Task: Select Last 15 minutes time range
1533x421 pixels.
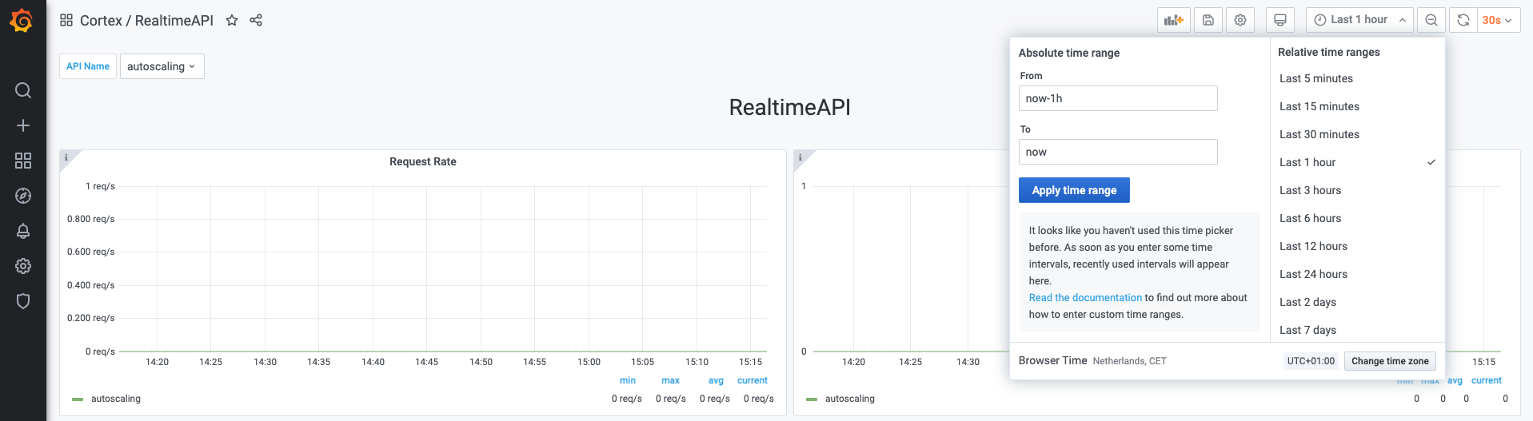Action: pyautogui.click(x=1319, y=106)
